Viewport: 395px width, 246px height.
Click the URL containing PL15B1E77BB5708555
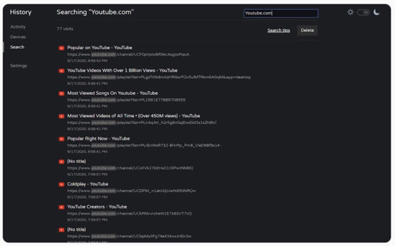[126, 100]
